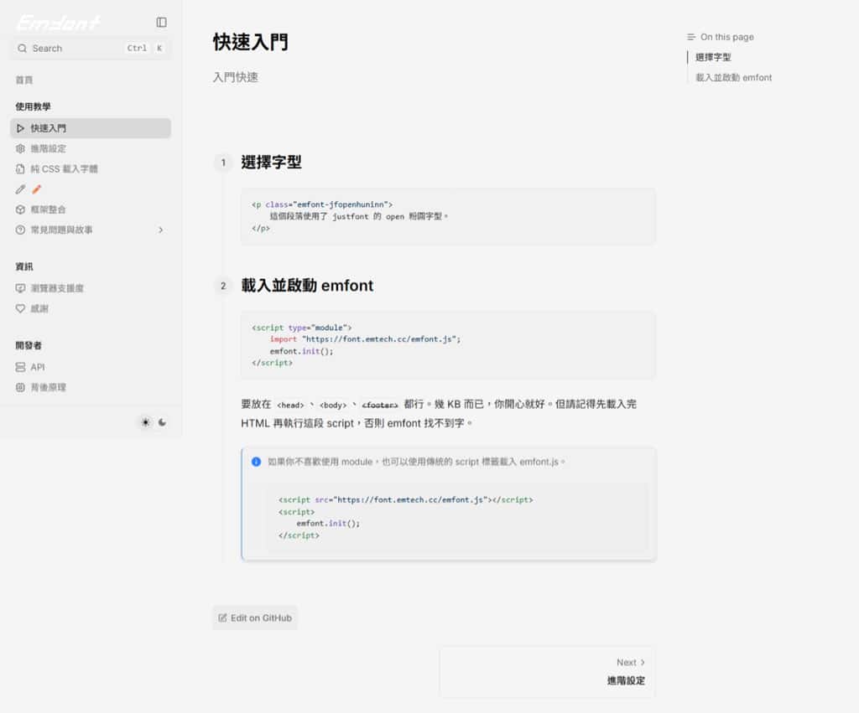859x713 pixels.
Task: Click the 載入並啟動 emfont step heading
Action: (307, 286)
